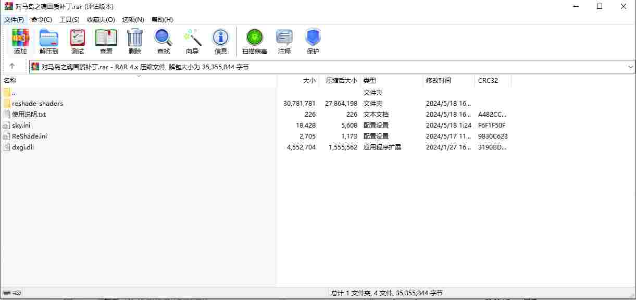Viewport: 636px width, 300px height.
Task: Go up one folder level arrow
Action: pos(12,67)
